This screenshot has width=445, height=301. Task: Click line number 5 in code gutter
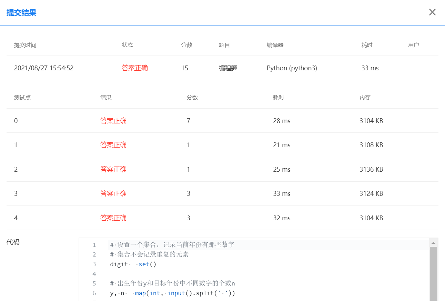tap(94, 283)
